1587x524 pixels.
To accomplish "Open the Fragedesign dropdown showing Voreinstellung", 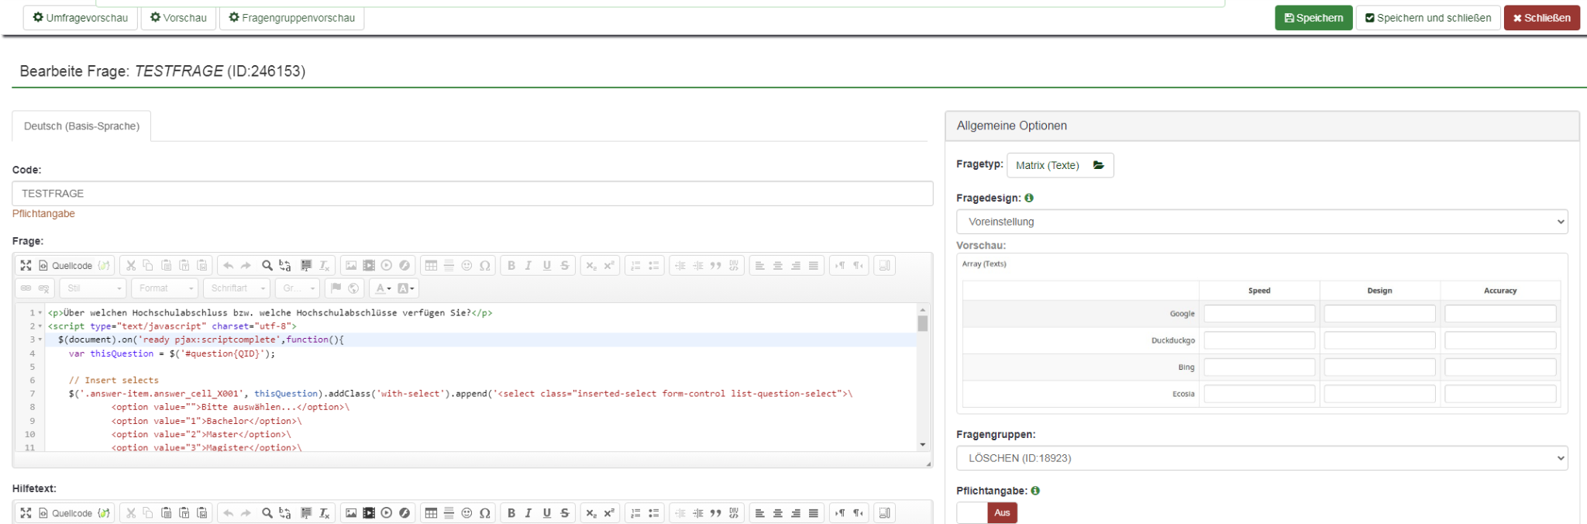I will (1261, 222).
